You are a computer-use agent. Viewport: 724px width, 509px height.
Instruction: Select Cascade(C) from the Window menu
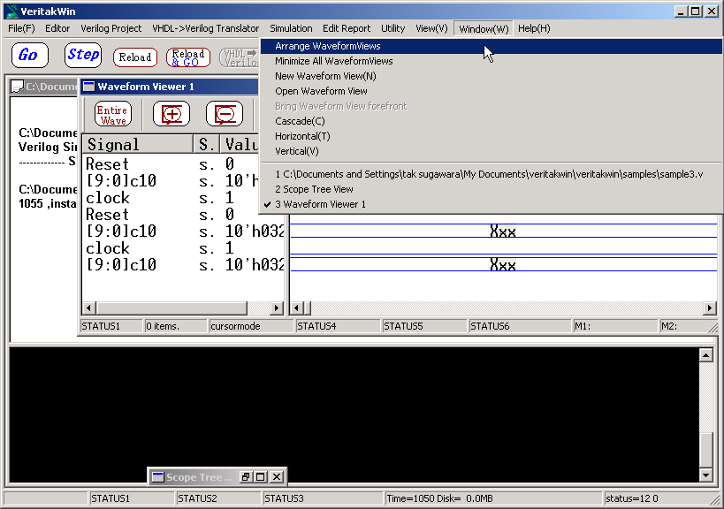(300, 121)
